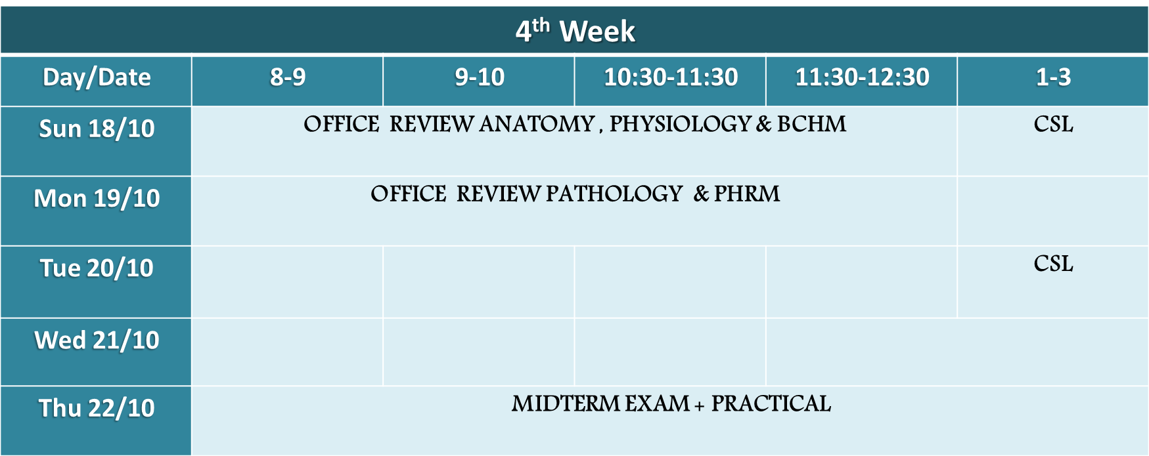Select the Midterm Exam + Practical cell

tap(670, 421)
